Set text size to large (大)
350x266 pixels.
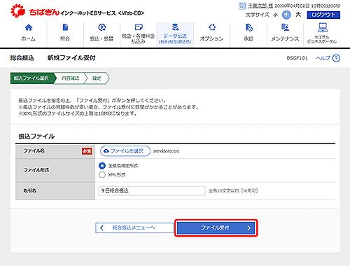point(298,15)
